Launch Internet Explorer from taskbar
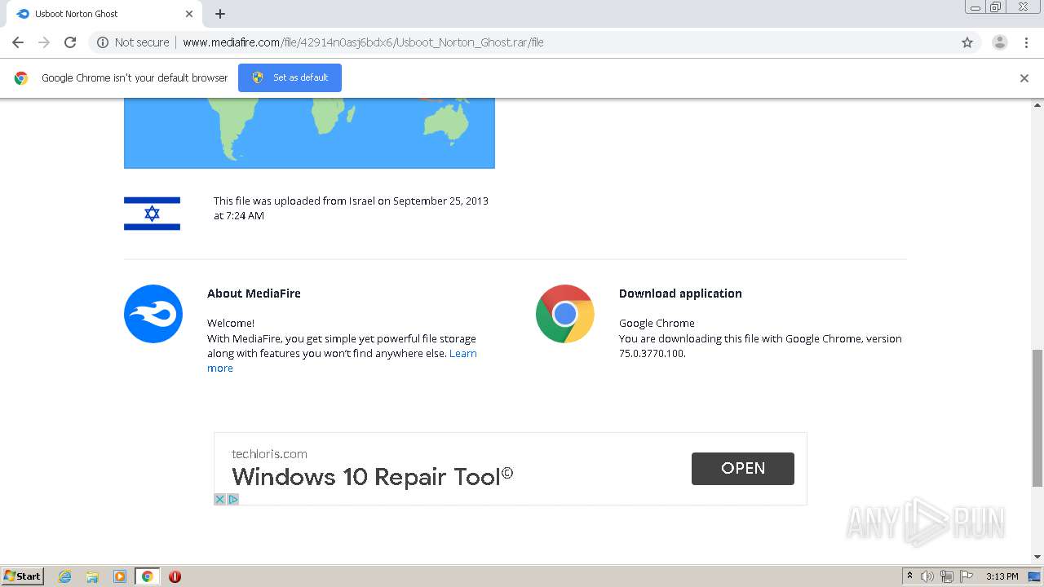 [65, 576]
